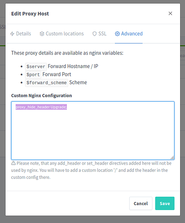This screenshot has height=223, width=185.
Task: Open the Custom locations tab
Action: coord(65,33)
